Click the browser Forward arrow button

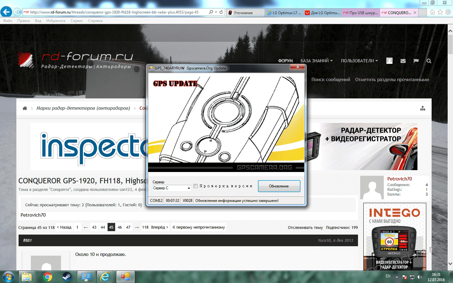tap(17, 12)
